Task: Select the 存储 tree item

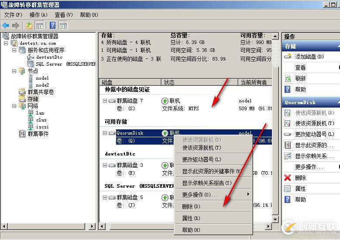Action: pyautogui.click(x=33, y=99)
